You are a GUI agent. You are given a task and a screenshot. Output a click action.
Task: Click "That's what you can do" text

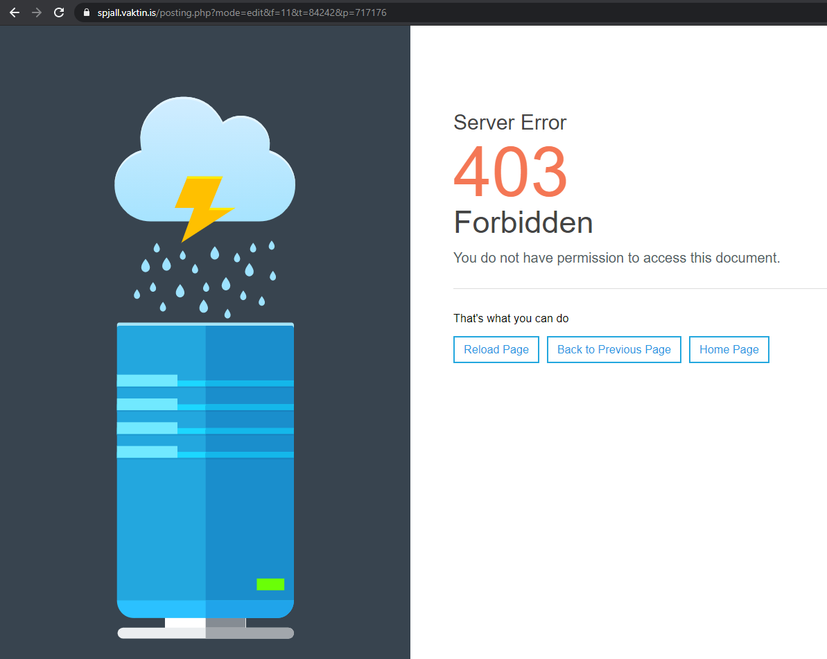click(511, 319)
